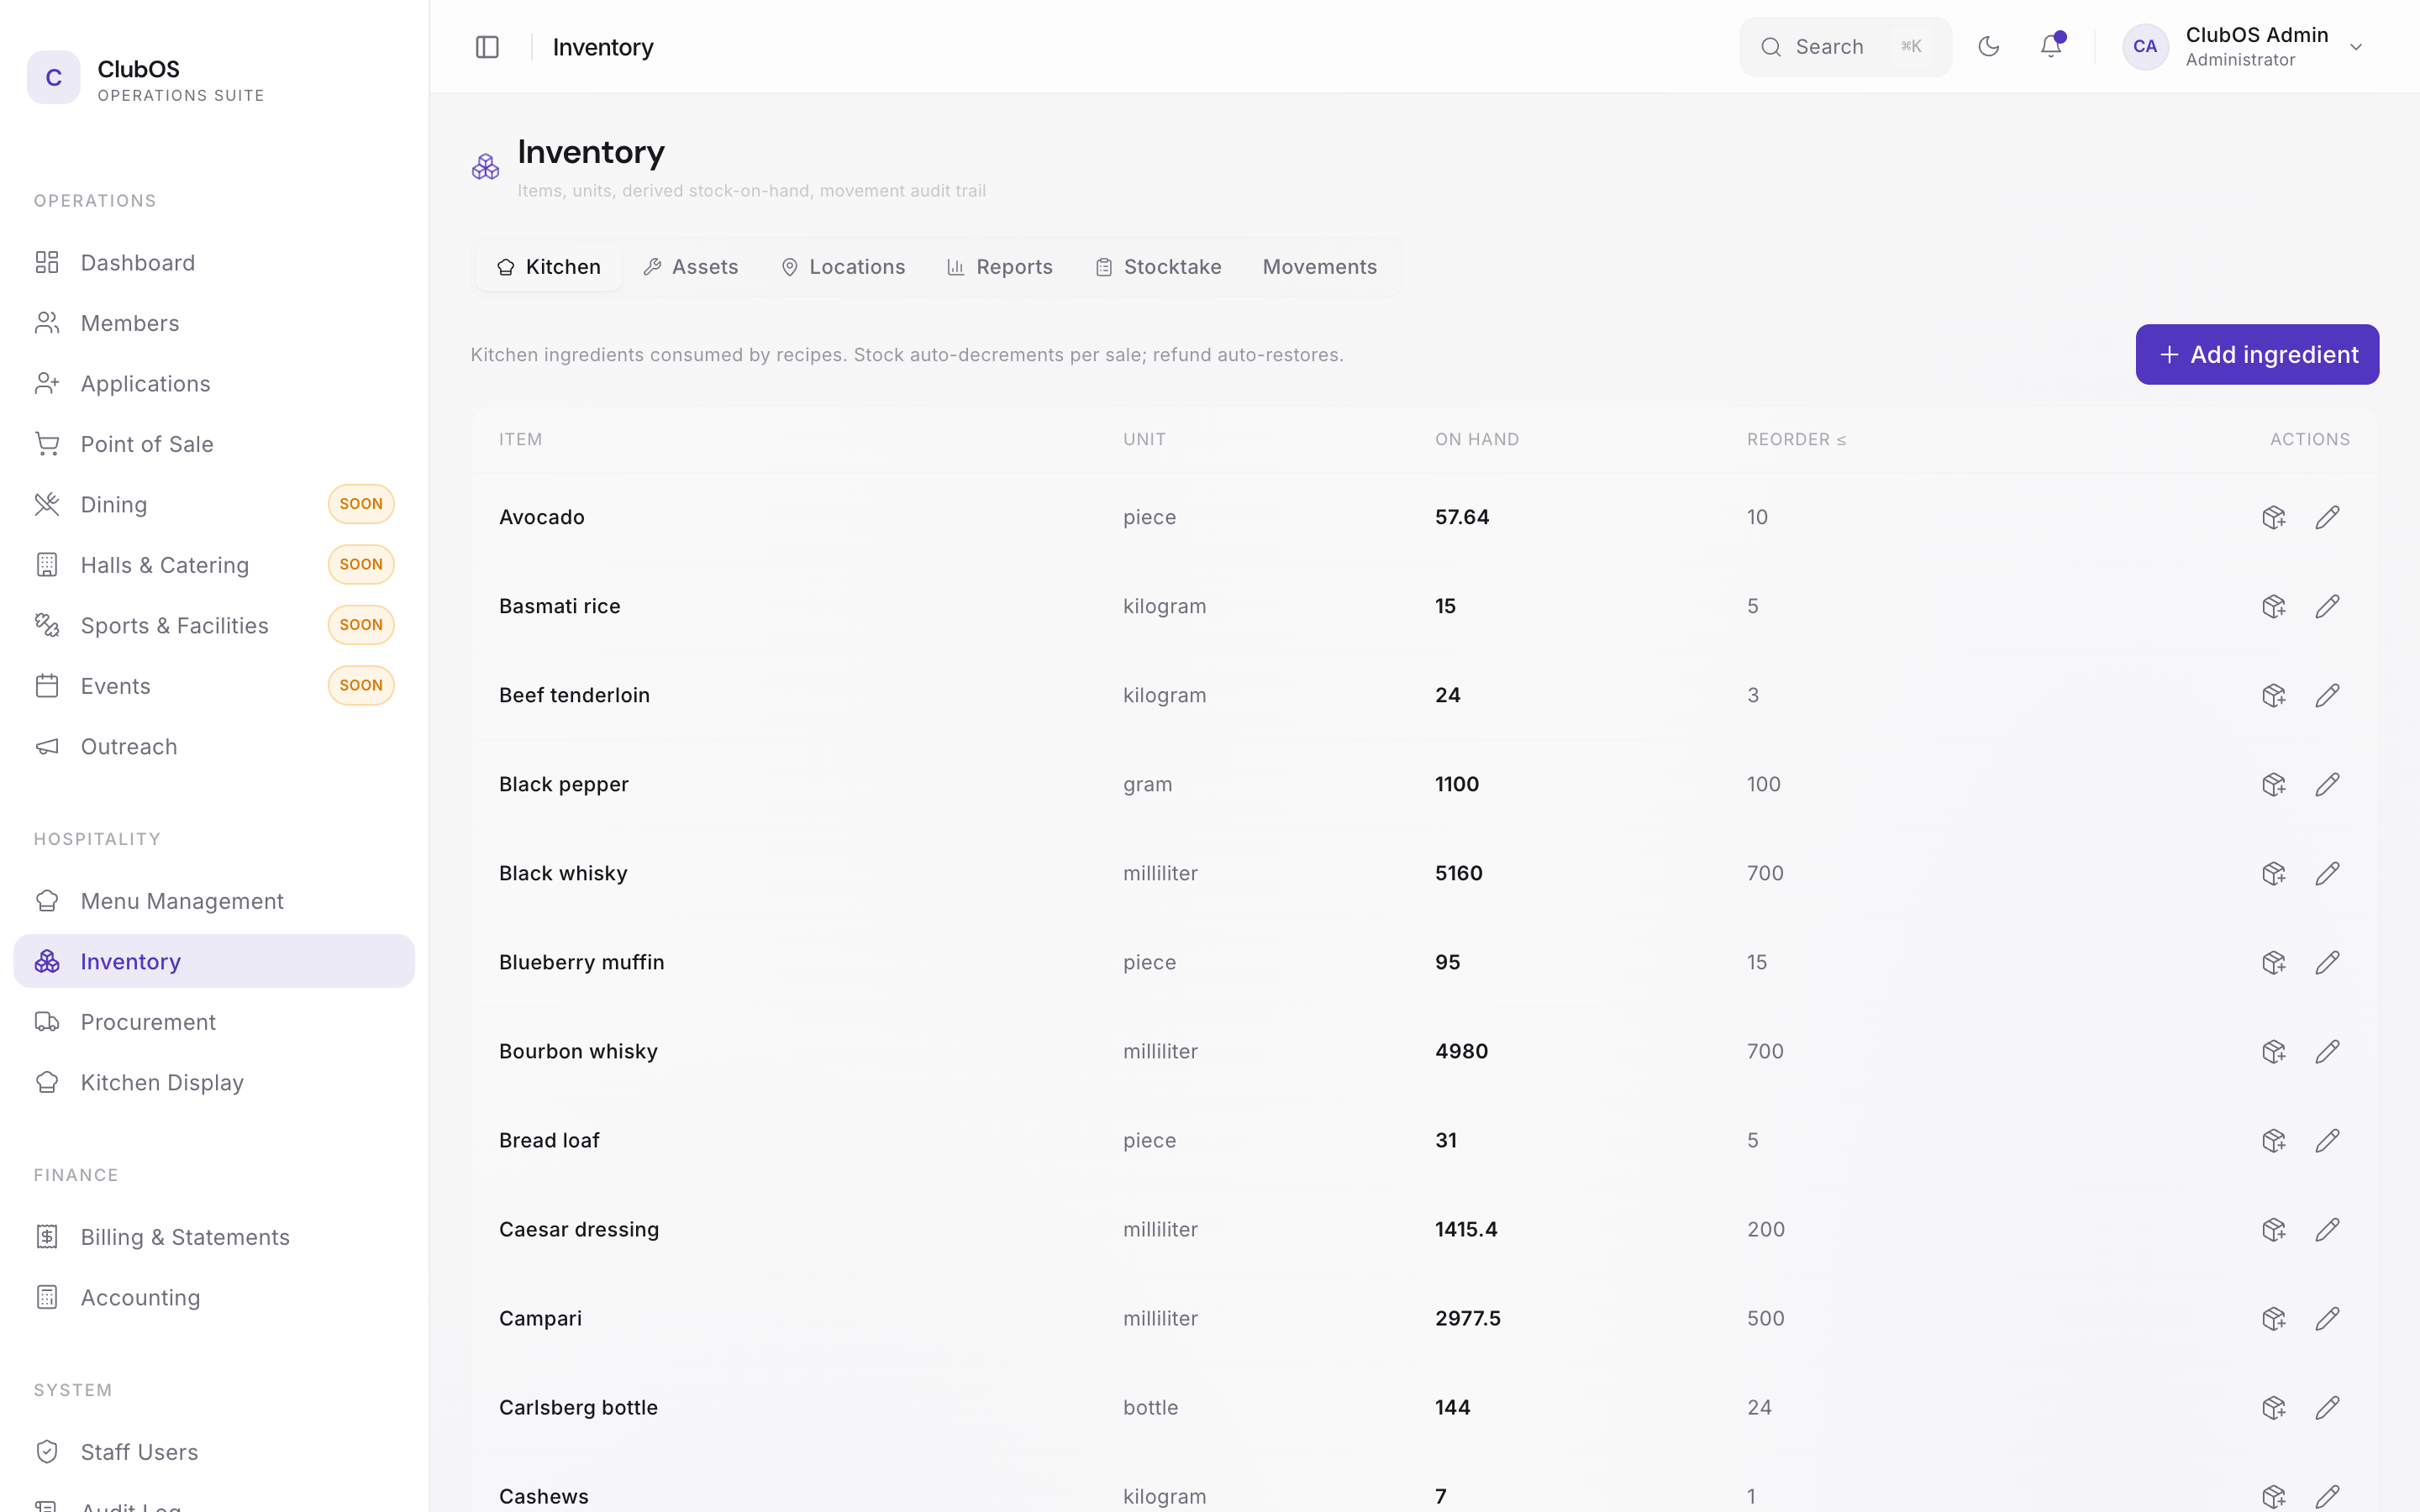This screenshot has width=2420, height=1512.
Task: Adjust stock for Black pepper
Action: click(x=2274, y=784)
